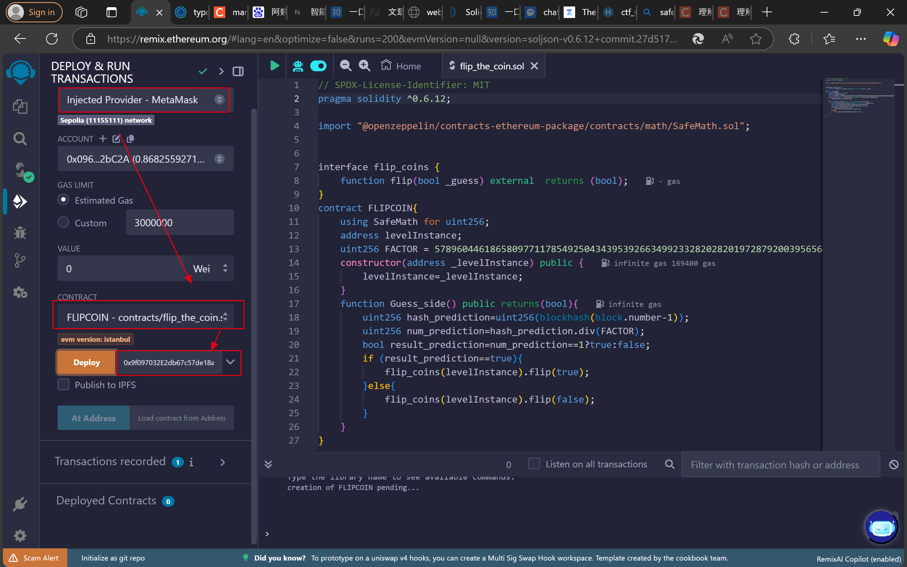Click RemixAI Copilot (enabled) status
This screenshot has width=907, height=567.
coord(858,559)
